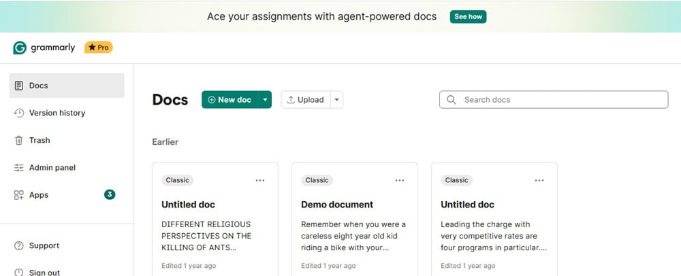Expand the Upload dropdown arrow
The image size is (681, 276).
(x=337, y=100)
